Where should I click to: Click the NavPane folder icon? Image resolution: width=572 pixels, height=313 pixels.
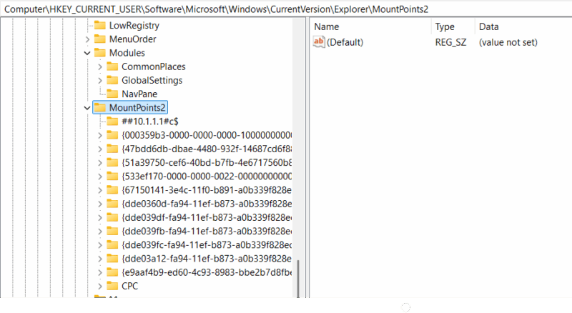(x=112, y=94)
